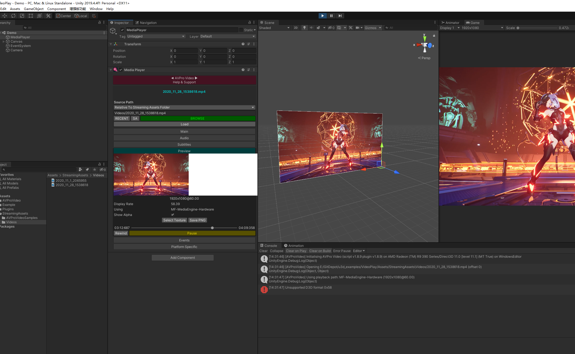
Task: Open Source Path location dropdown
Action: coord(184,107)
